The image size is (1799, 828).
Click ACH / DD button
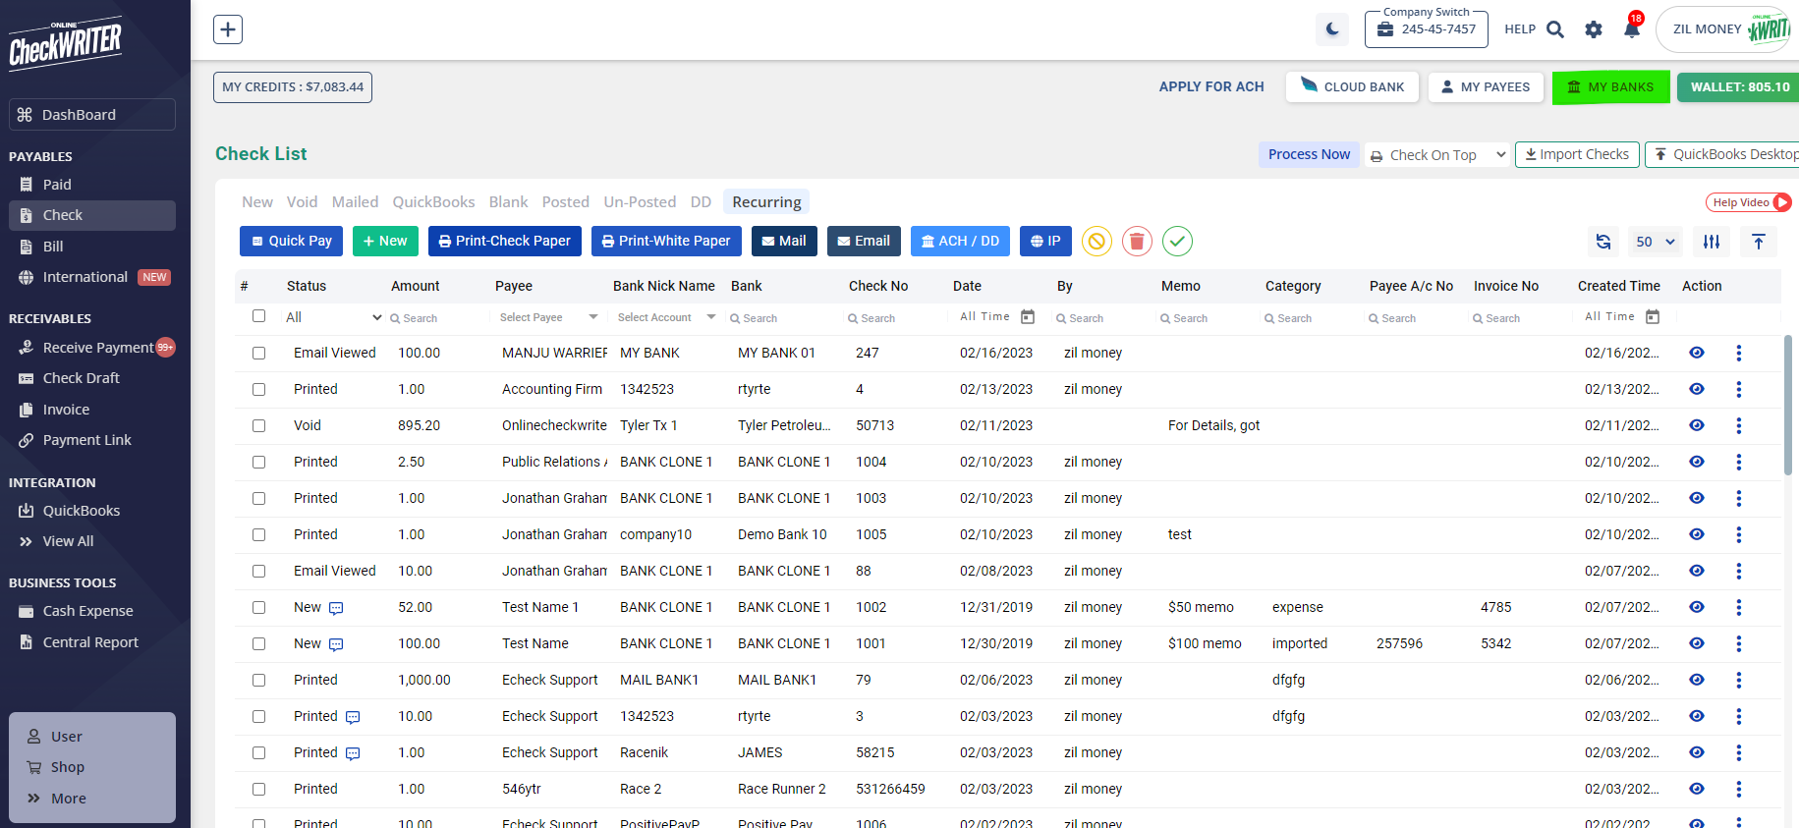(960, 241)
